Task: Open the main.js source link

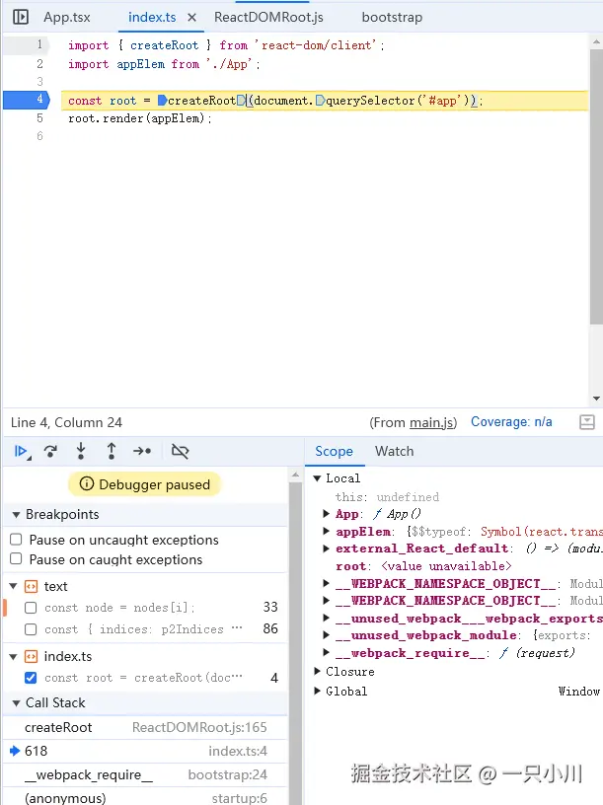Action: [x=432, y=422]
